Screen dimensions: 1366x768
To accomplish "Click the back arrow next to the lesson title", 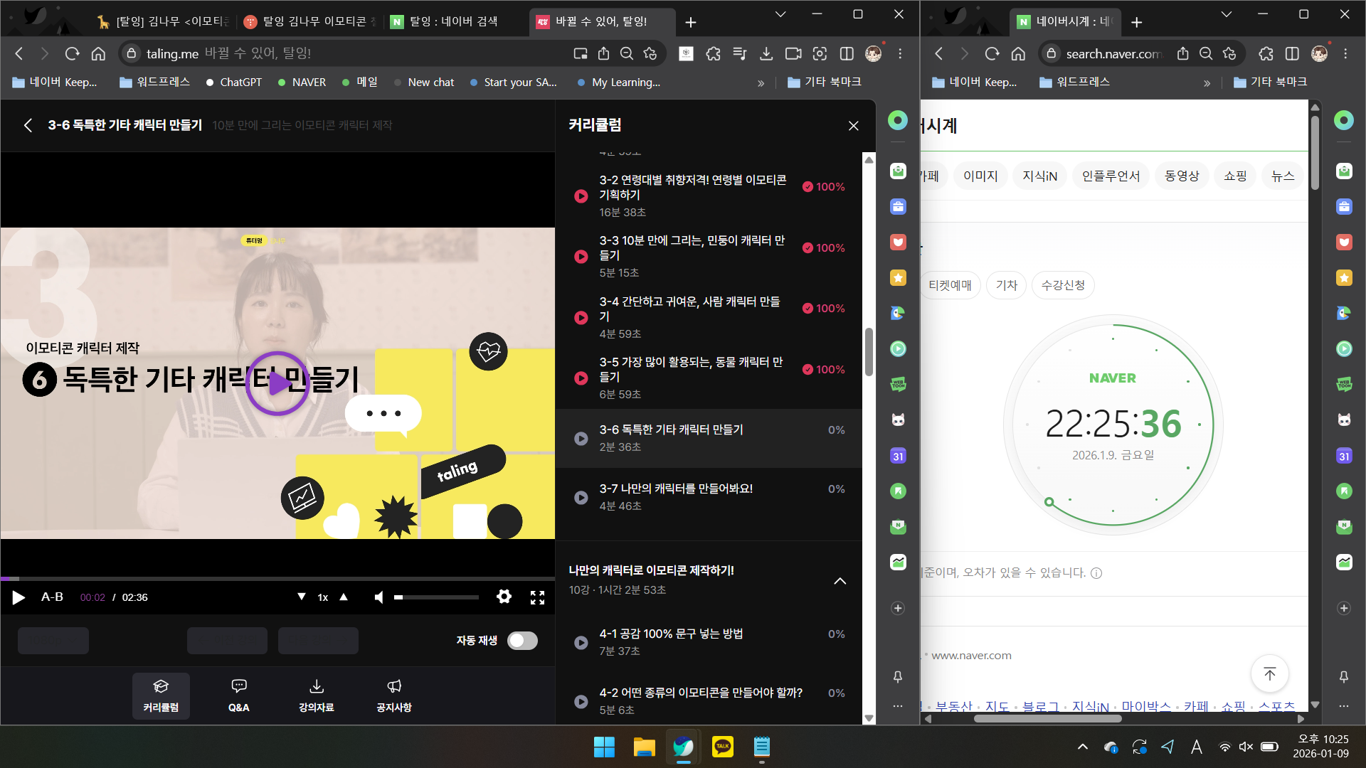I will click(x=28, y=125).
